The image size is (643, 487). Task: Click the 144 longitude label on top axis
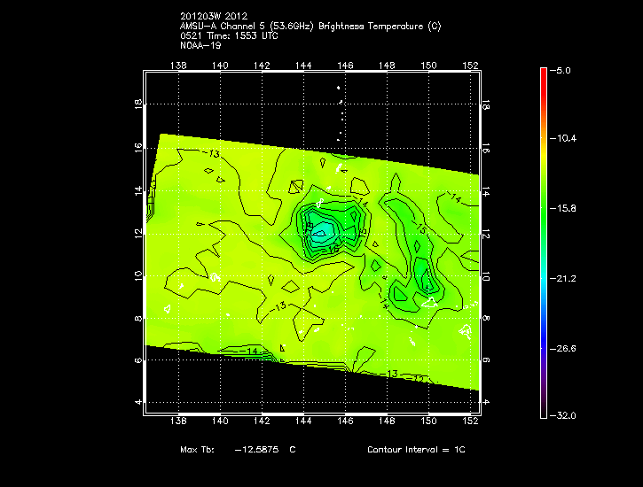click(304, 65)
